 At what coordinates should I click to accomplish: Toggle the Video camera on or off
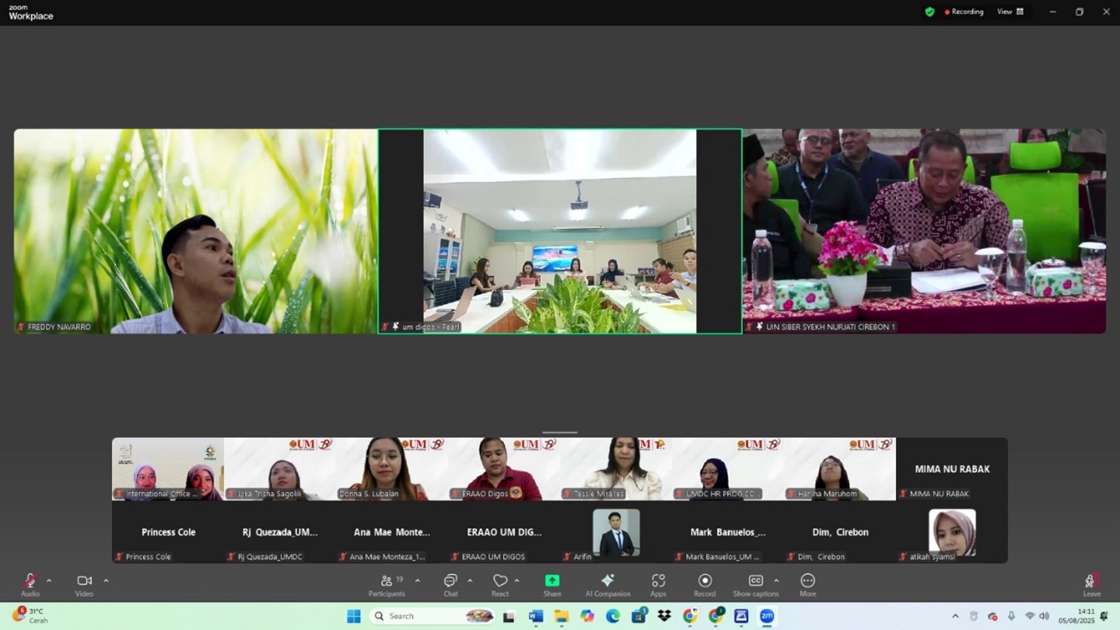click(84, 585)
